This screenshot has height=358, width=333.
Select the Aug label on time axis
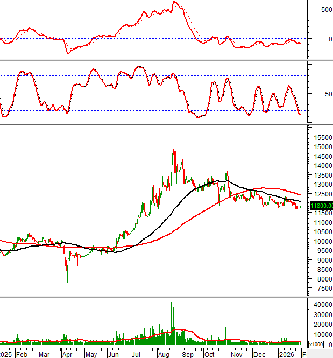pyautogui.click(x=164, y=355)
